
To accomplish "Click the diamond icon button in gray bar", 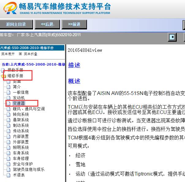I will point(172,37).
